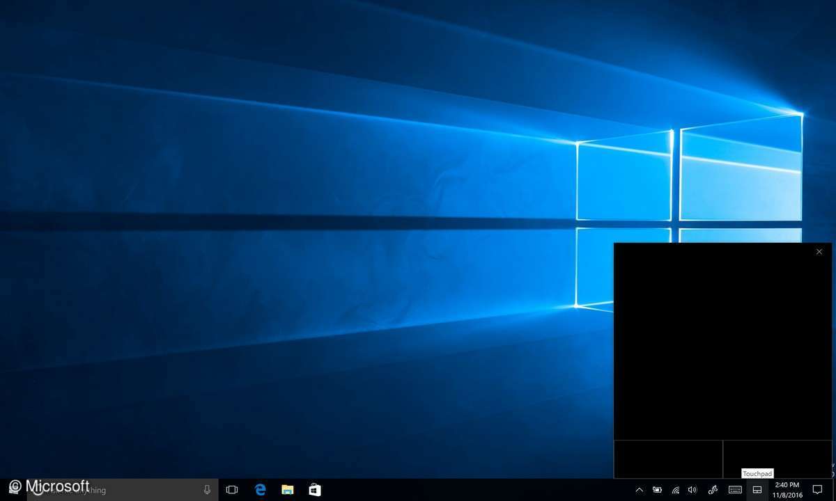Screen dimensions: 836x501
Task: Open the volume speaker tray icon
Action: (692, 490)
